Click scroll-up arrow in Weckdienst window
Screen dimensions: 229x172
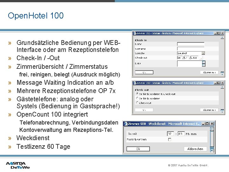(x=212, y=129)
